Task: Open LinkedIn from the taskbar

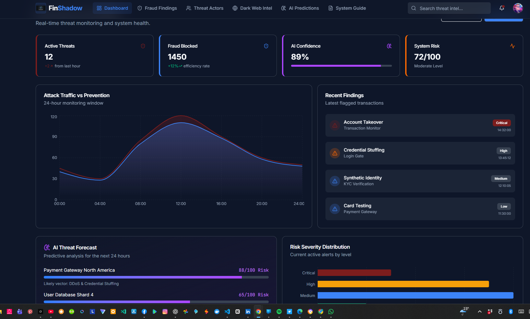Action: pyautogui.click(x=248, y=312)
